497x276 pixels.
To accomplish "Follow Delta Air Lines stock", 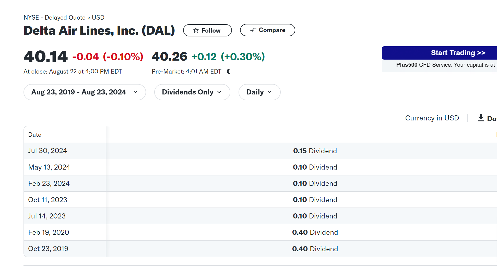I will point(207,30).
